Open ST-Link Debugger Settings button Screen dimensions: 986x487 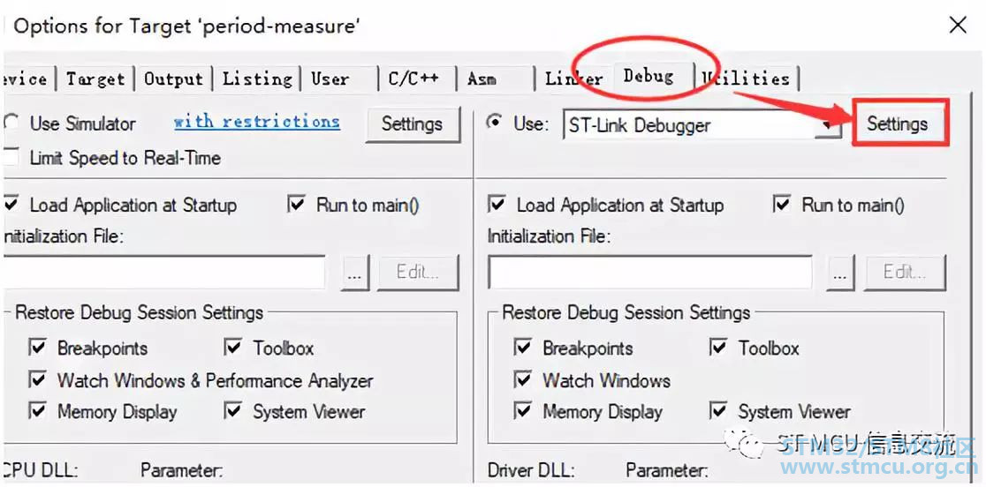tap(898, 124)
